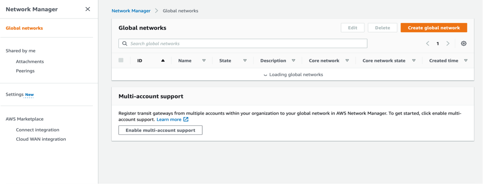Open Peerings in sidebar
Viewport: 484px width, 185px height.
pyautogui.click(x=25, y=71)
